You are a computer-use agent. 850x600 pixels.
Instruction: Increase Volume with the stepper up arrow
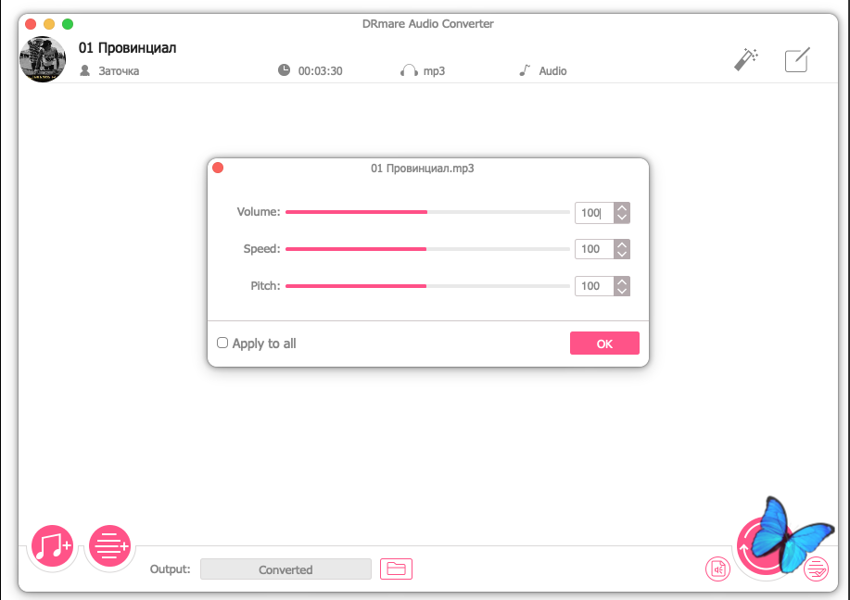pyautogui.click(x=622, y=207)
